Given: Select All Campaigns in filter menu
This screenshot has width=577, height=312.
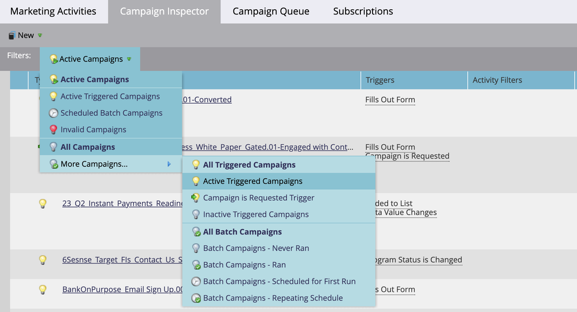Looking at the screenshot, I should [x=87, y=147].
